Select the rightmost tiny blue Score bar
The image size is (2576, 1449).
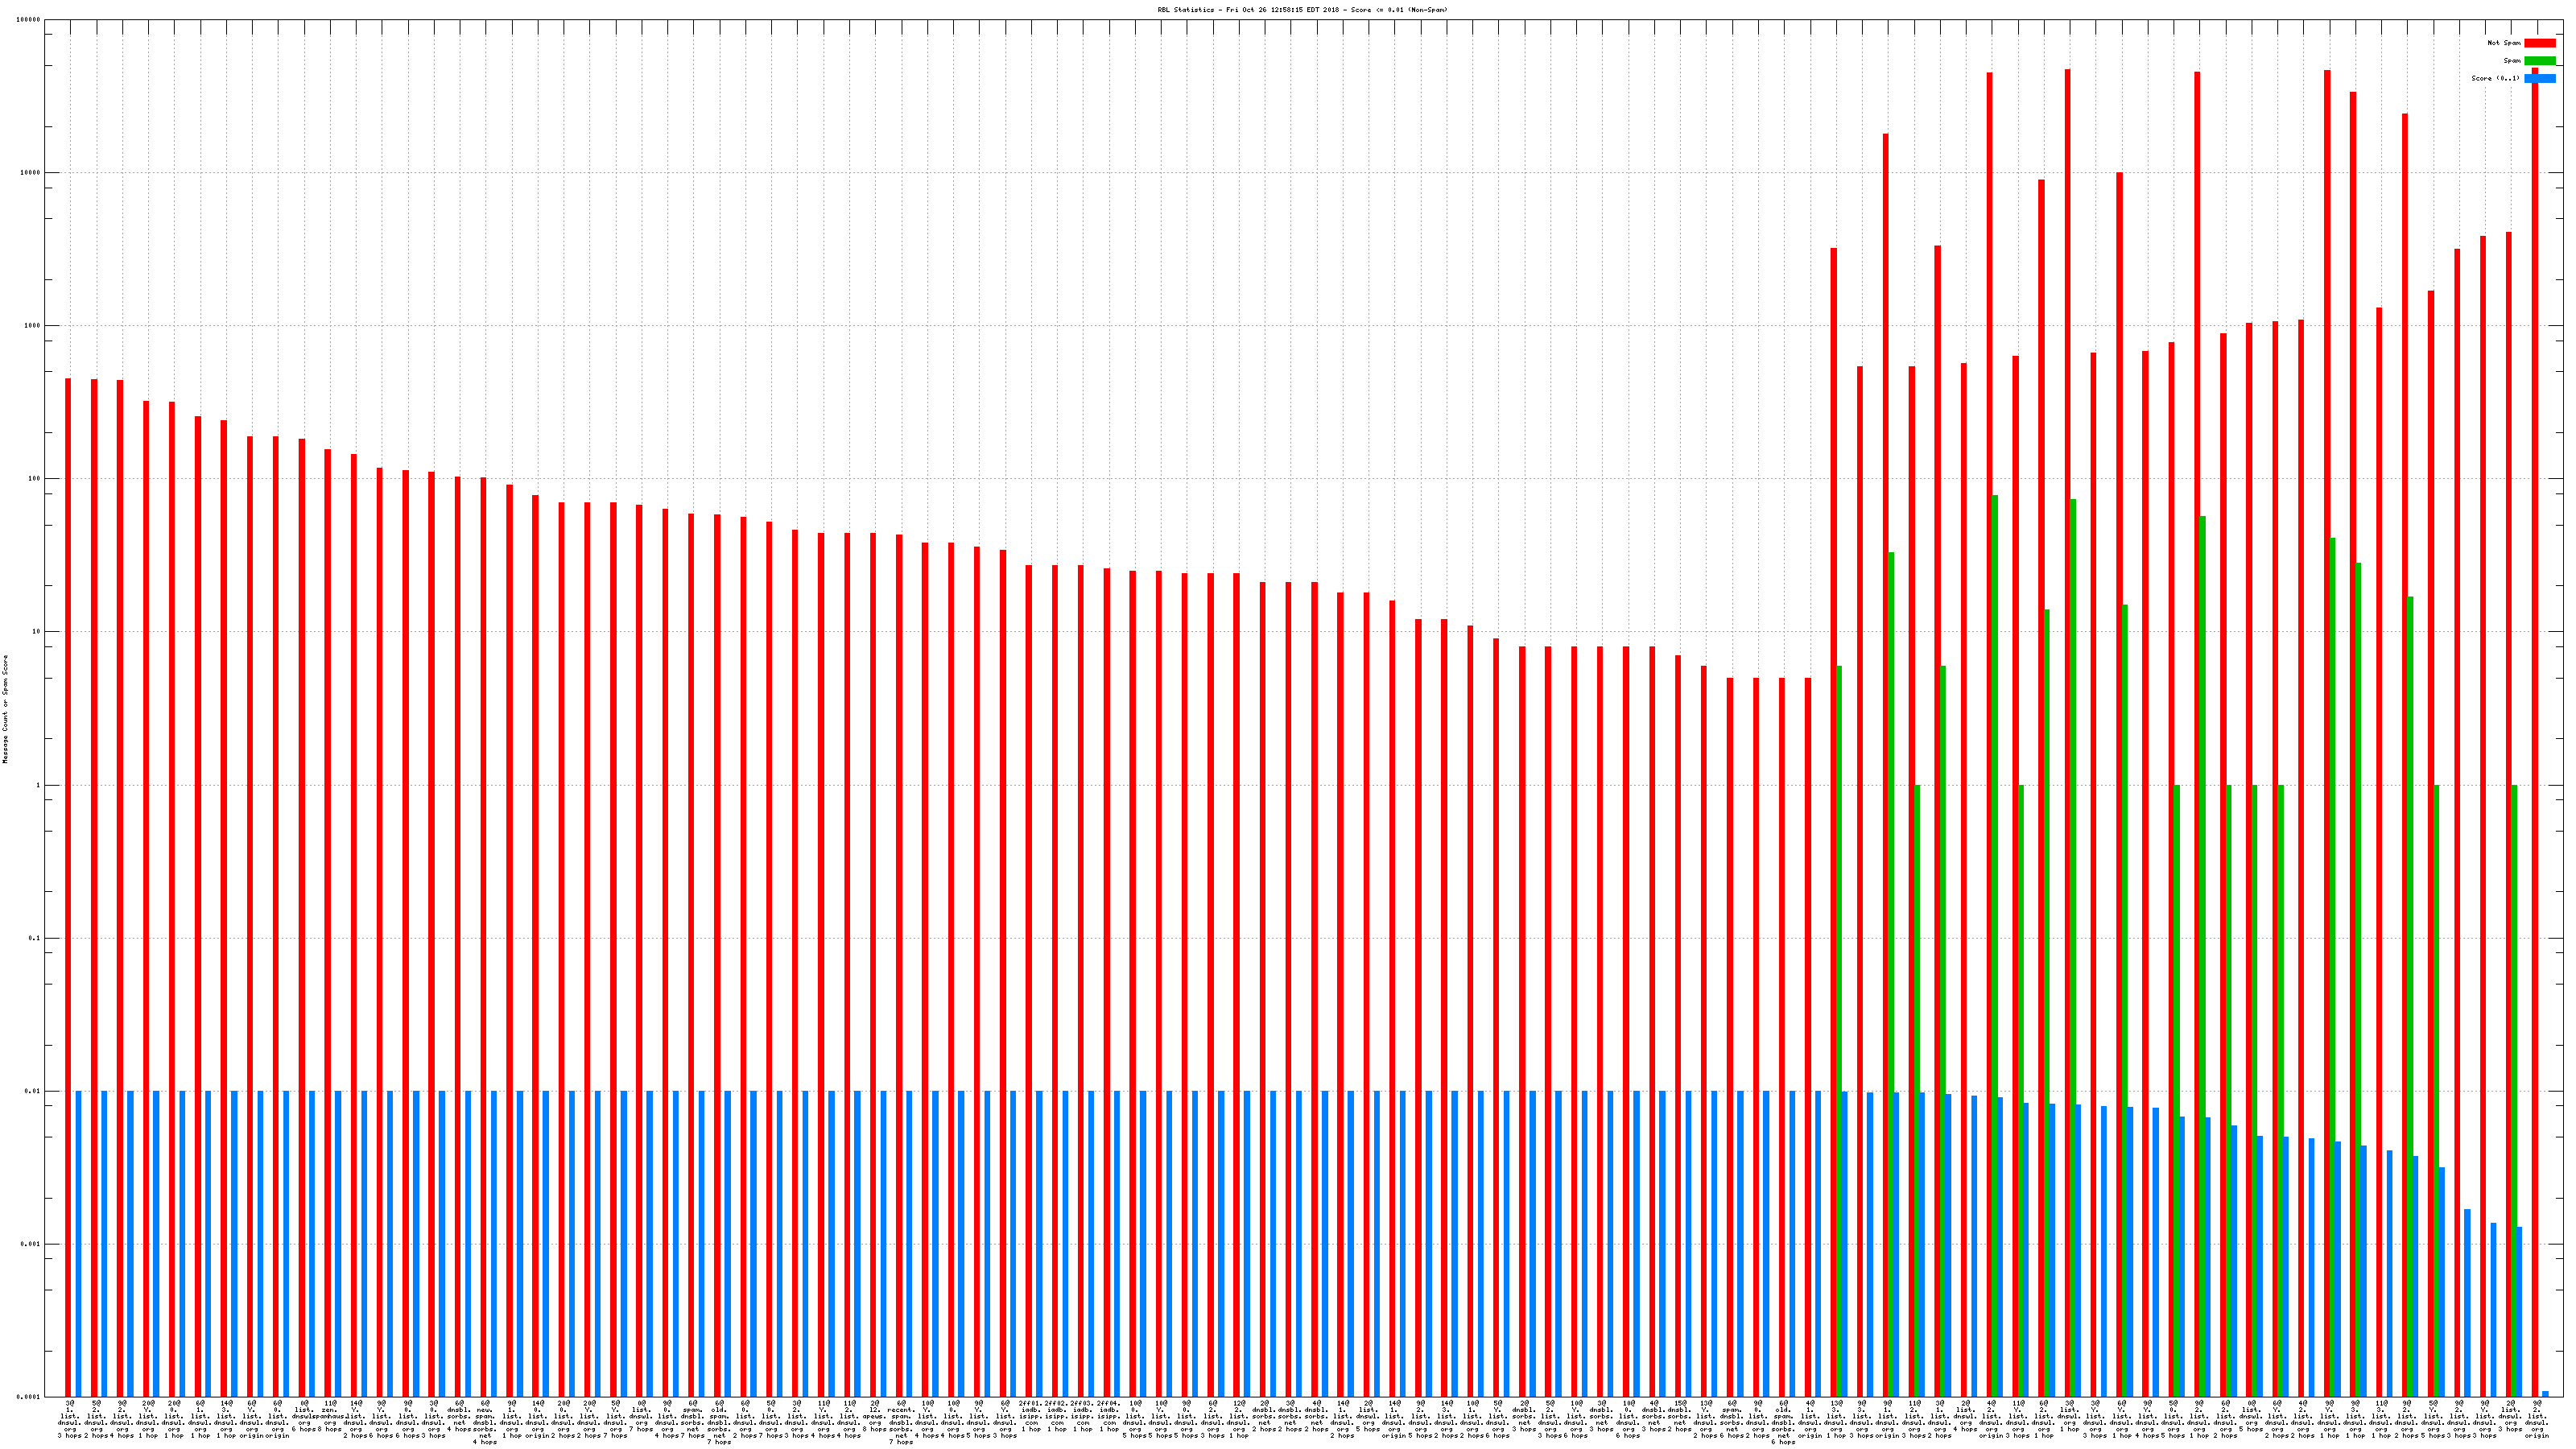[2545, 1393]
